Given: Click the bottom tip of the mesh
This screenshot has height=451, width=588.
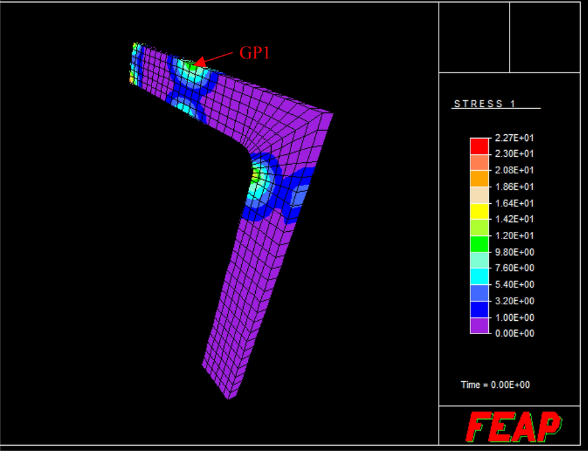Looking at the screenshot, I should click(x=228, y=398).
